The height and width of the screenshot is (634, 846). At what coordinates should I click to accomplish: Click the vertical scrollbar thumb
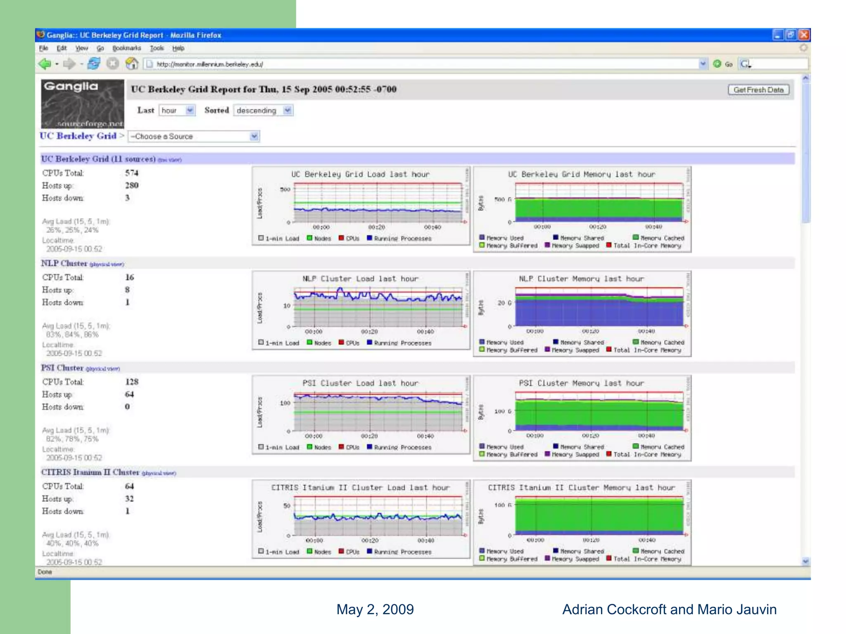(806, 153)
